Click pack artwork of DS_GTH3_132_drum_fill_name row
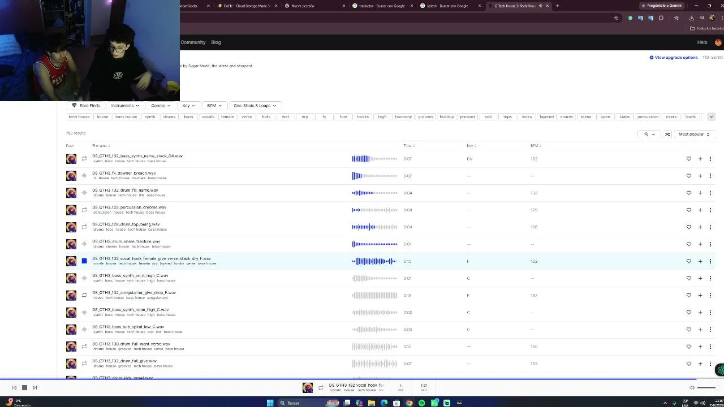724x407 pixels. (71, 193)
